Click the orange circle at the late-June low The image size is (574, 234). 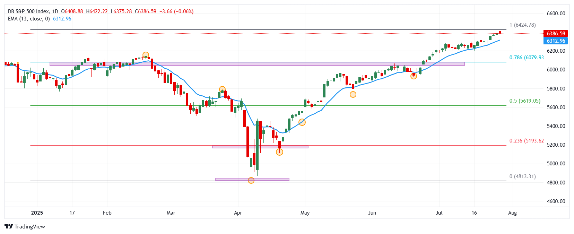click(x=414, y=76)
